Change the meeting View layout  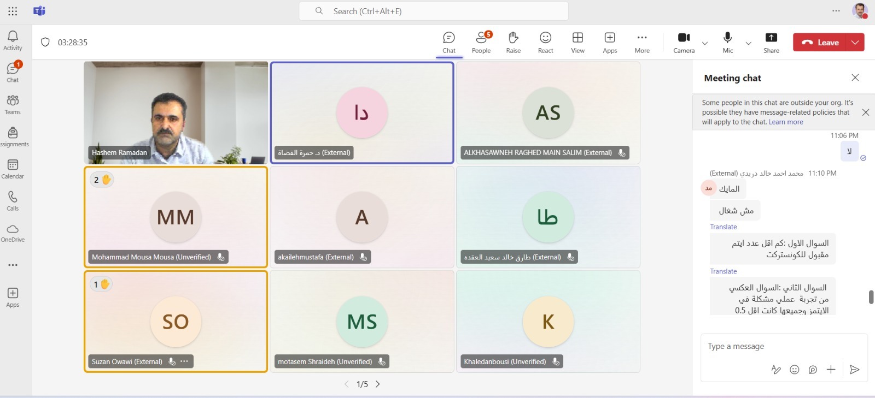[x=577, y=42]
